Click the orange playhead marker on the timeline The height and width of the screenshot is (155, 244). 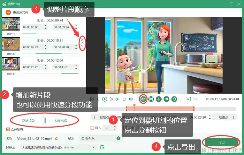134,106
